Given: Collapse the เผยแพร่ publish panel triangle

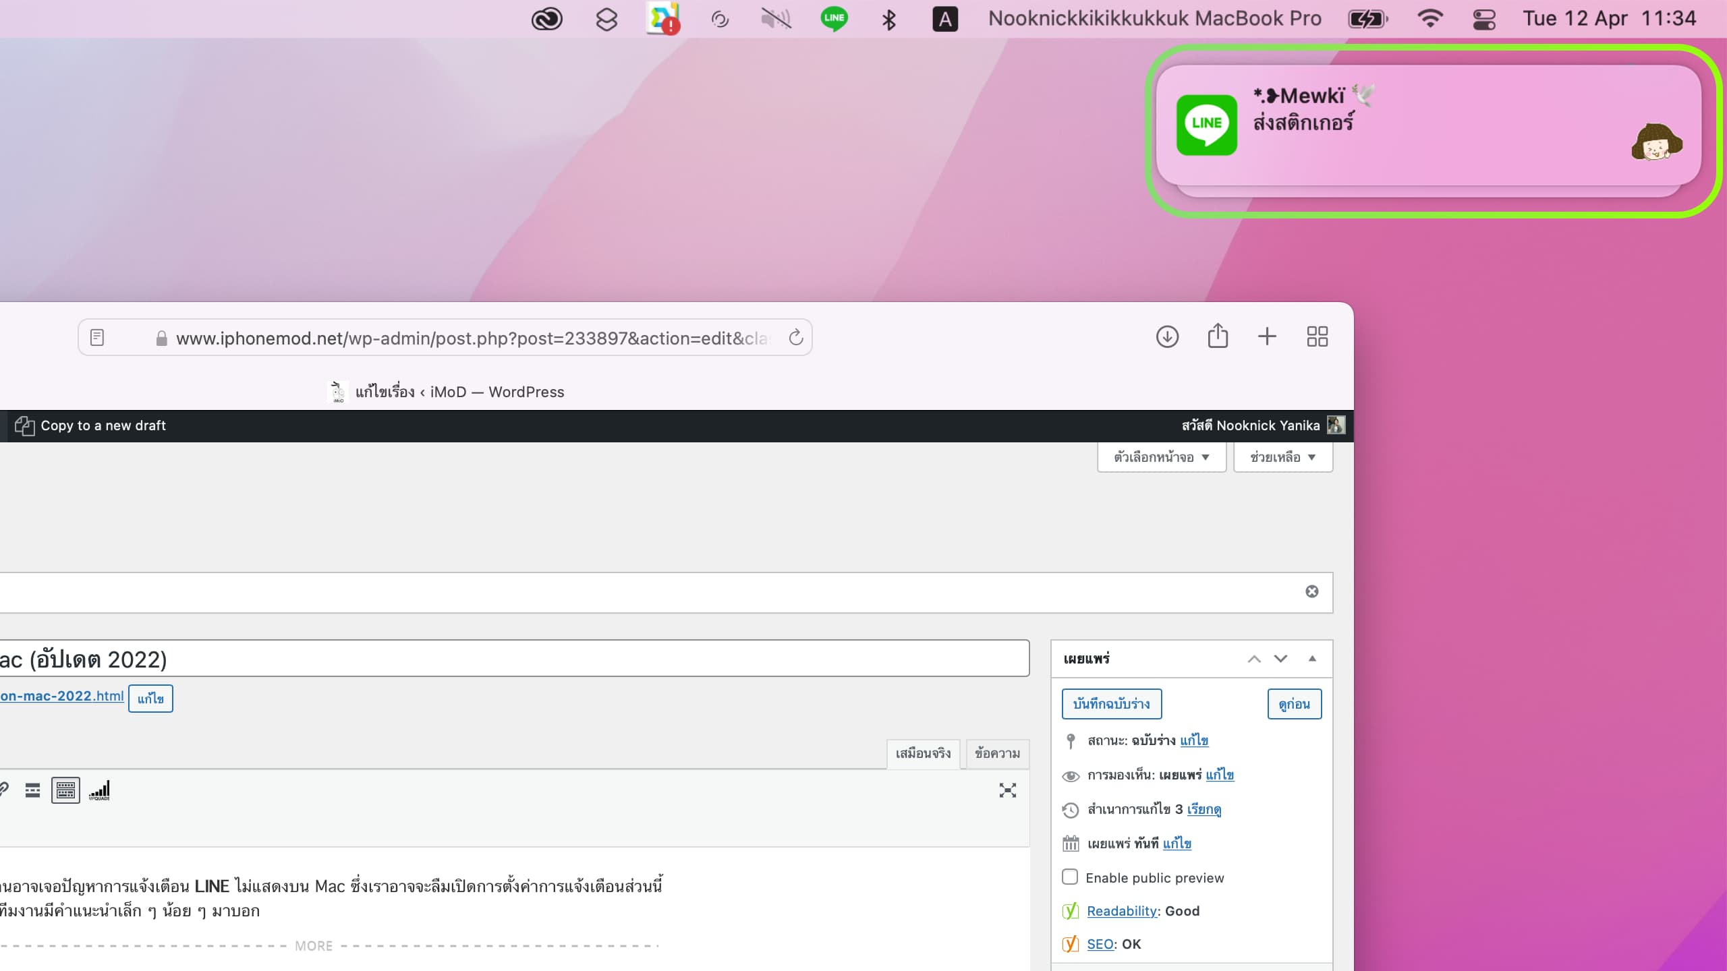Looking at the screenshot, I should [1312, 658].
